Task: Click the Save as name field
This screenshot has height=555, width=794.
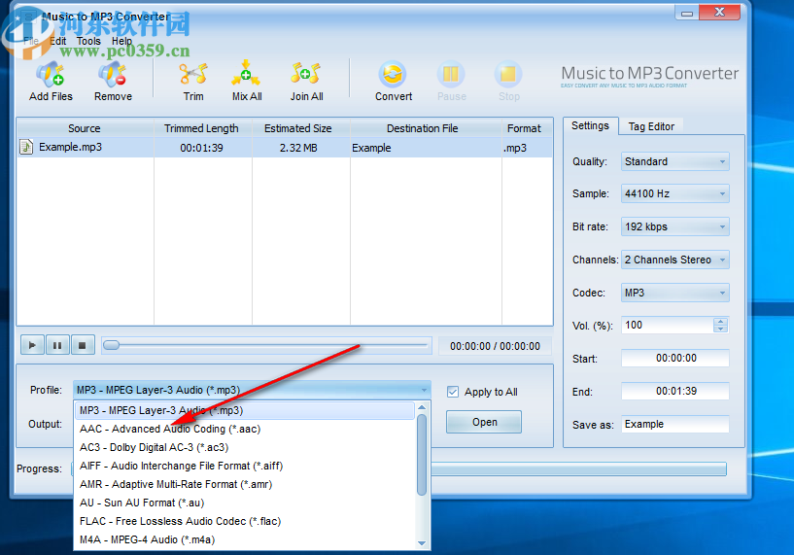Action: [x=675, y=425]
